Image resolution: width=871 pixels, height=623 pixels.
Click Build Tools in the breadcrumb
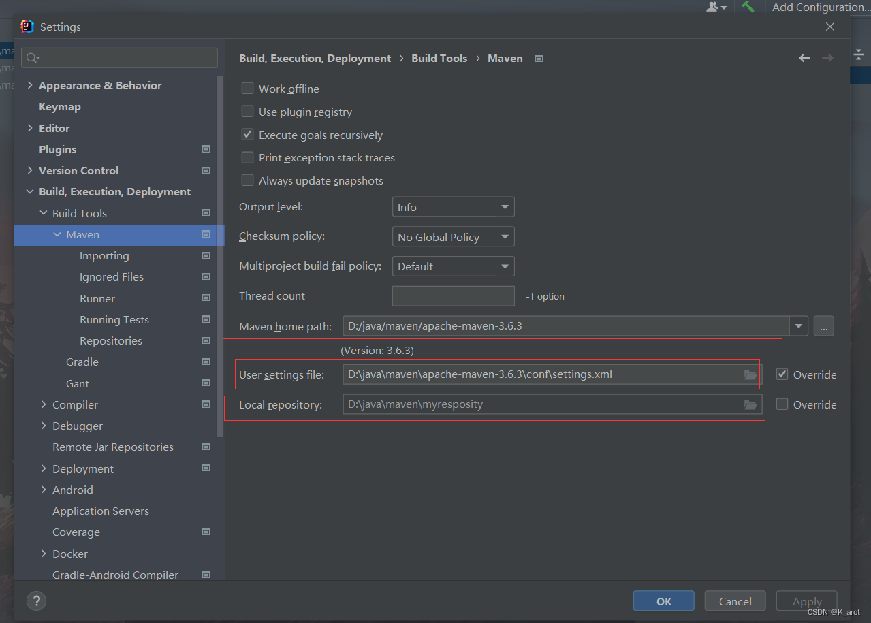[x=439, y=59]
